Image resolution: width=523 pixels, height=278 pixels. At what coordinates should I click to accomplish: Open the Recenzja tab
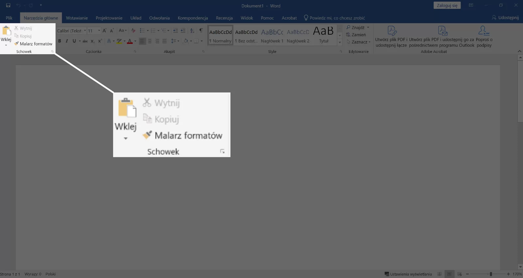224,18
